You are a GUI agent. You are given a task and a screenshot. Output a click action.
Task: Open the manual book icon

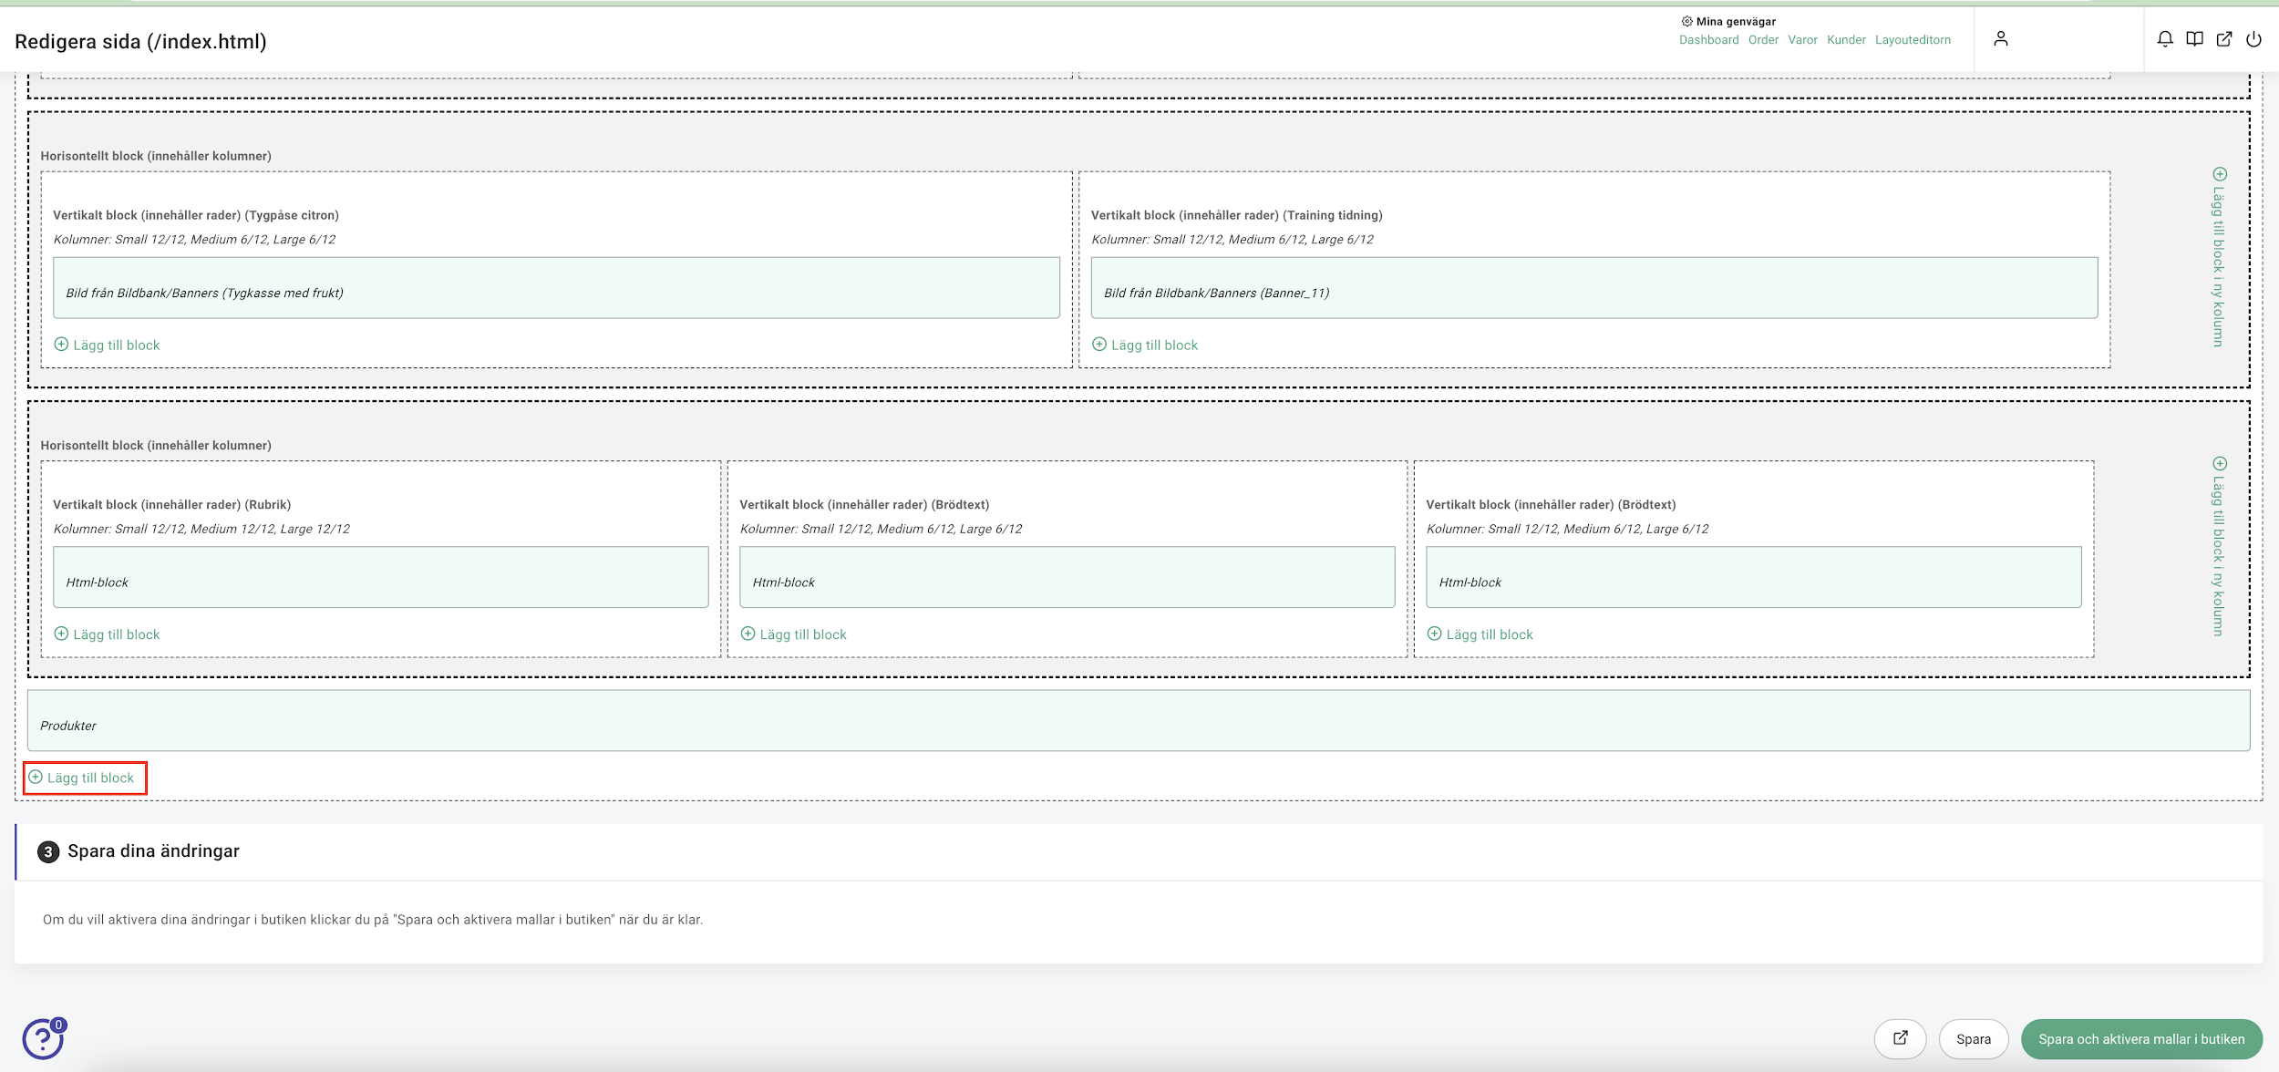(2194, 38)
